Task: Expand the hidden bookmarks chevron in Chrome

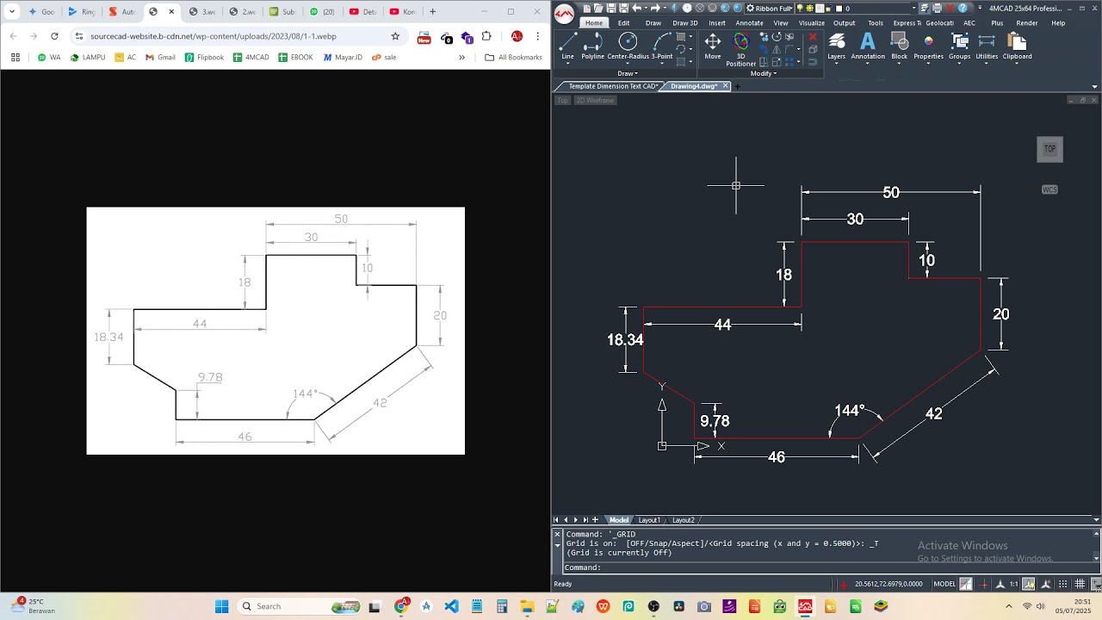Action: (461, 58)
